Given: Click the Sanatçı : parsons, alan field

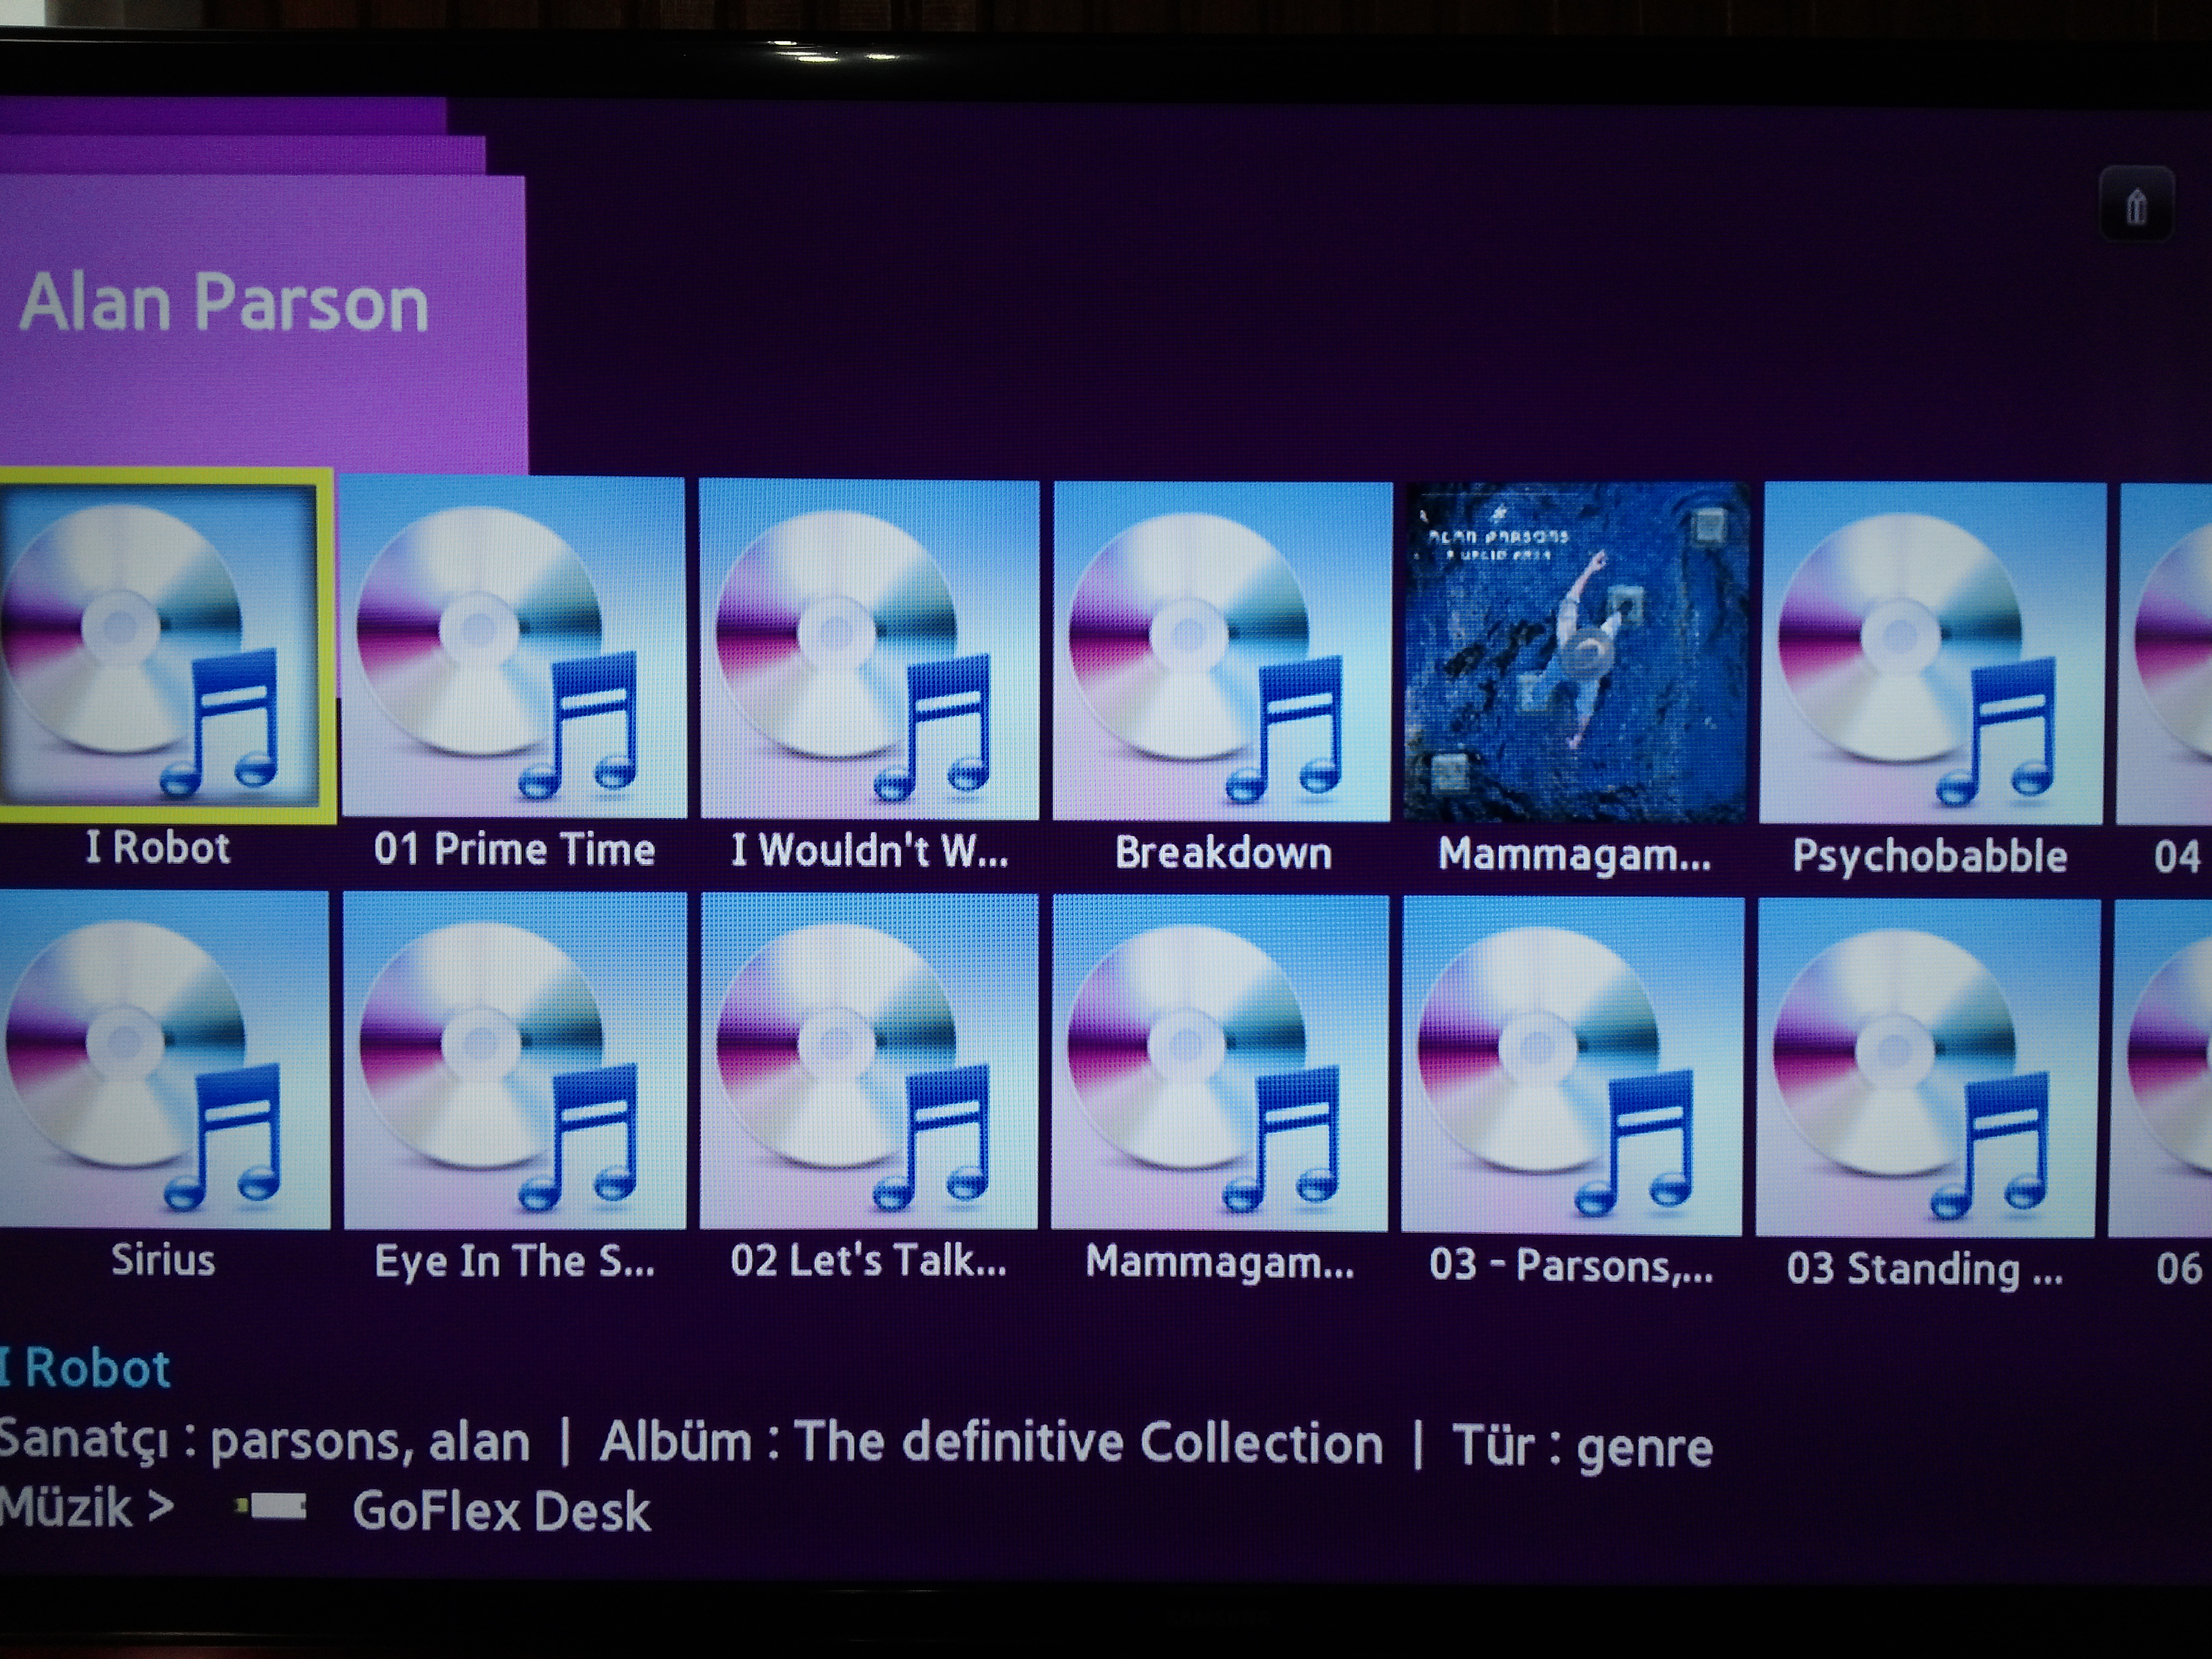Looking at the screenshot, I should click(265, 1442).
